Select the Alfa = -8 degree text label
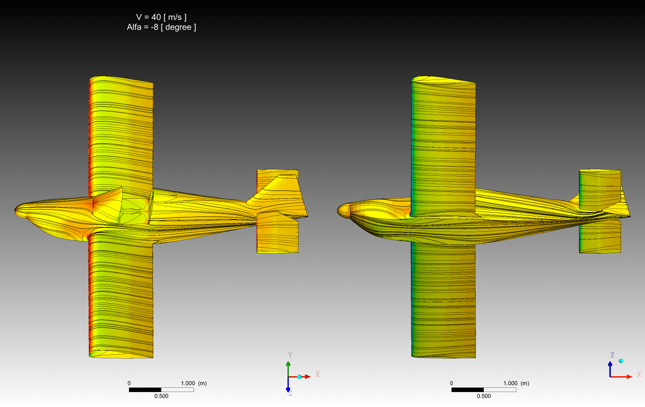 [161, 27]
